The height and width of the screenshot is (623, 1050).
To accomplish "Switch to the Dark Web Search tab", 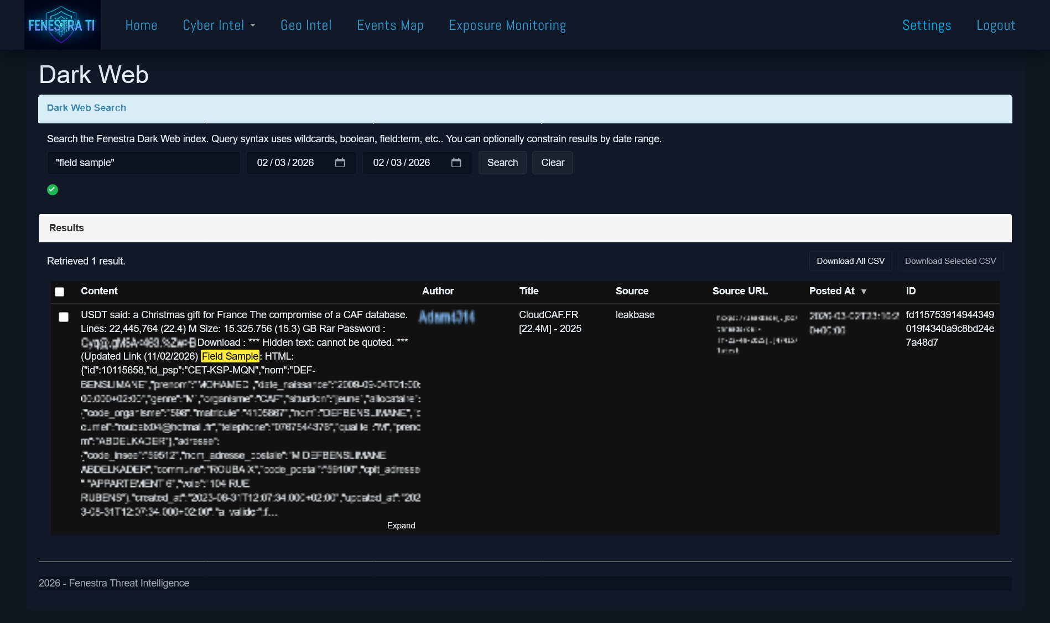I will coord(86,108).
